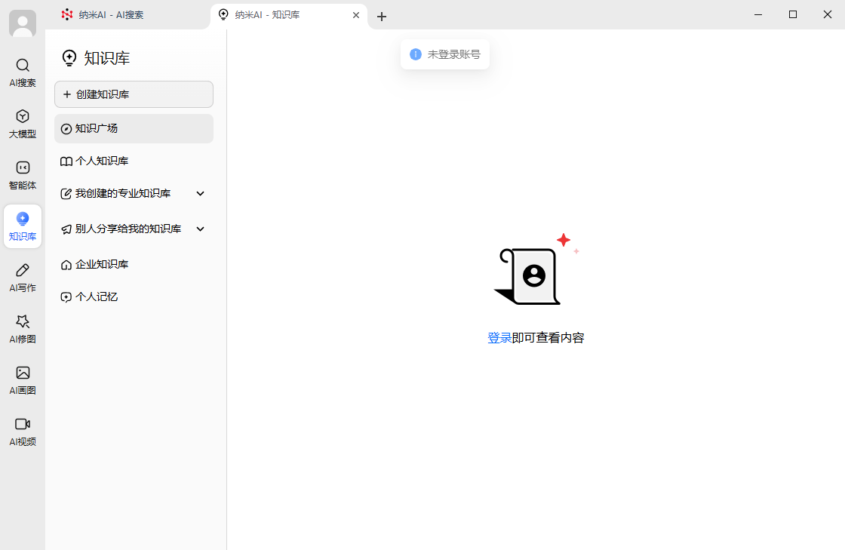This screenshot has width=845, height=550.
Task: Open a new browser tab with plus
Action: 382,16
